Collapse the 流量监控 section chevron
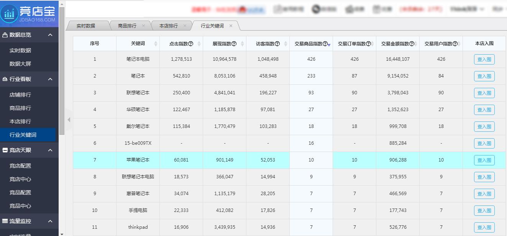Screen dimensions: 507x236 pyautogui.click(x=50, y=221)
